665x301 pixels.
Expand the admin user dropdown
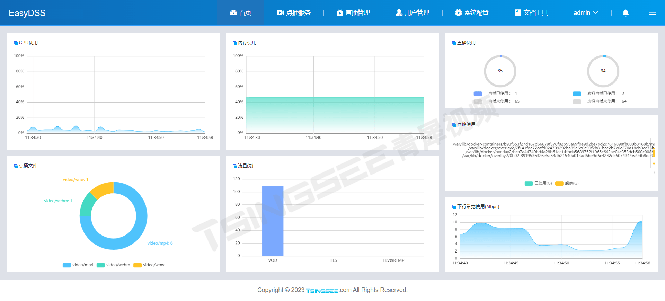coord(585,13)
